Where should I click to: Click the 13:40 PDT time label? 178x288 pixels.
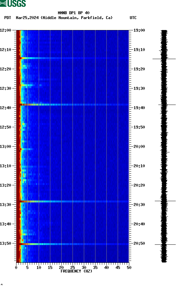pyautogui.click(x=5, y=224)
